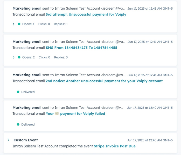Open 'SMS From 18448434175 To 14847844455' link
Screen dimensions: 181x155
tap(81, 48)
